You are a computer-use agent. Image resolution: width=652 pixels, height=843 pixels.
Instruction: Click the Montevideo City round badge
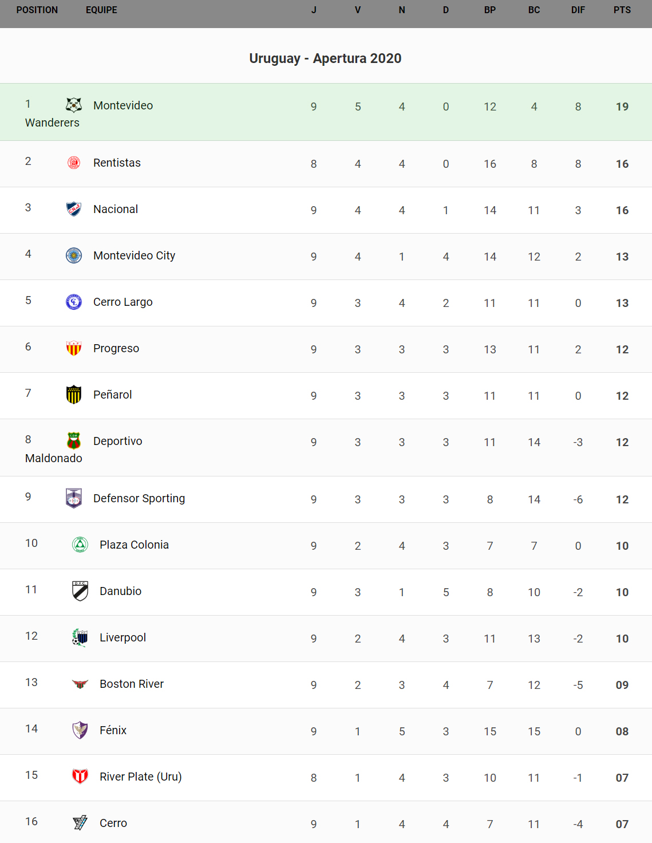point(74,255)
